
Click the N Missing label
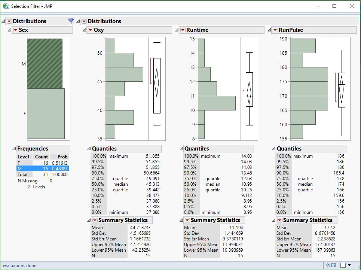click(x=27, y=181)
